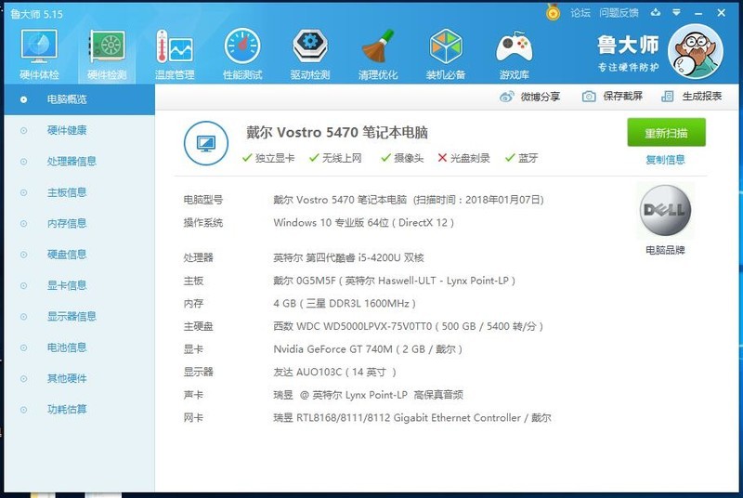Click the 4 GB DDR3L 1600MHz value

click(345, 304)
